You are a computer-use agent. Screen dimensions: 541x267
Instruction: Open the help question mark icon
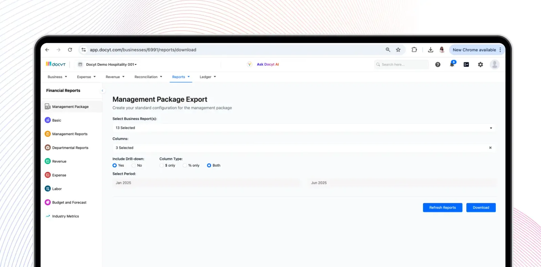pos(438,64)
